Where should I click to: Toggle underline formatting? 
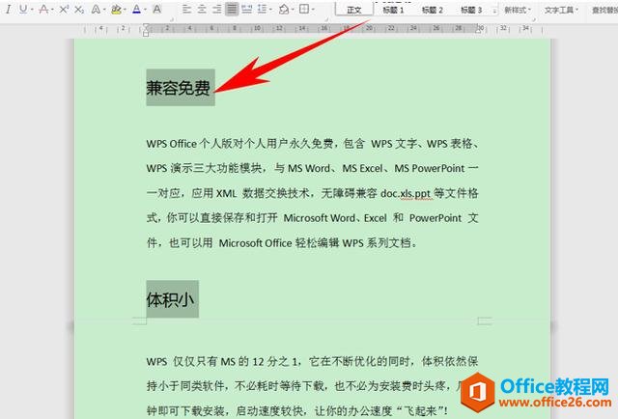(x=23, y=9)
